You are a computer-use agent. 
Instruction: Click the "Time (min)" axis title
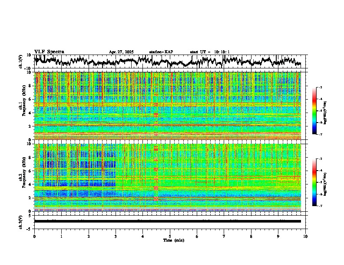(174, 240)
